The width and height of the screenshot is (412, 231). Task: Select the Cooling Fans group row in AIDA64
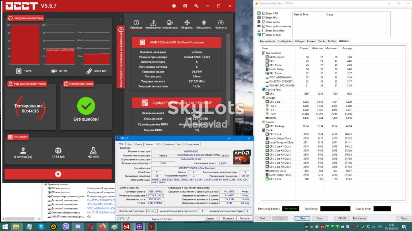272,89
